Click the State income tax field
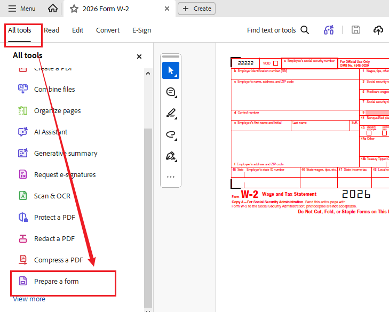Screen dimensions: 389x312 click(x=354, y=172)
